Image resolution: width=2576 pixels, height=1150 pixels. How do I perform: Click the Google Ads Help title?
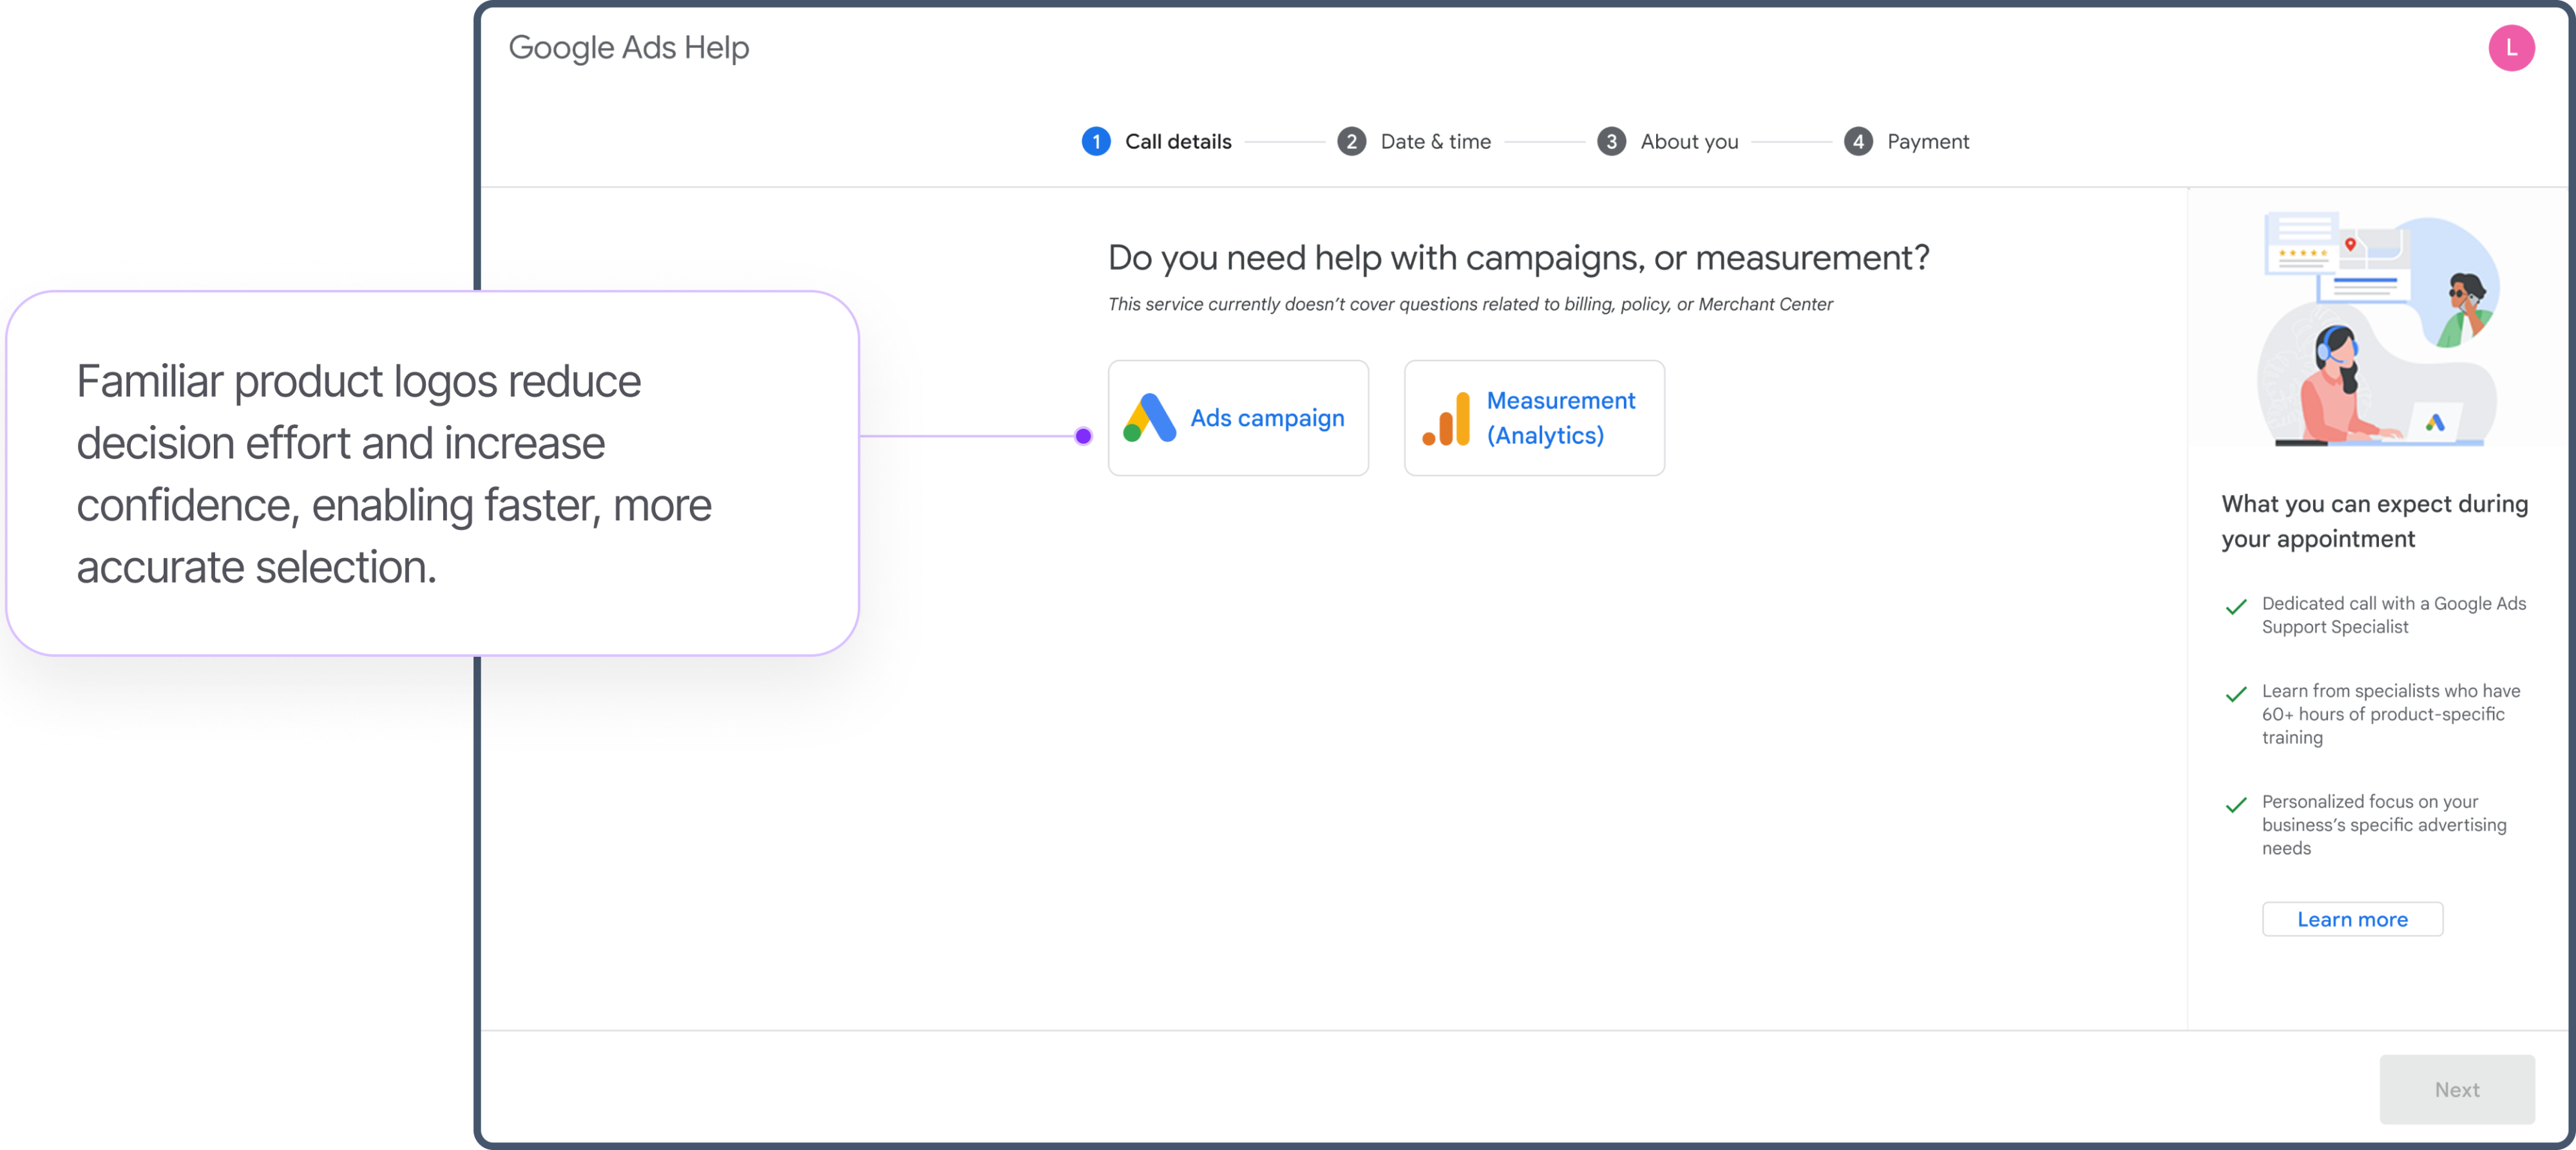point(628,48)
